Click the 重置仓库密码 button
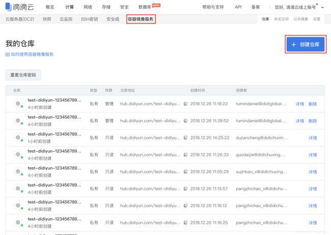 point(23,75)
